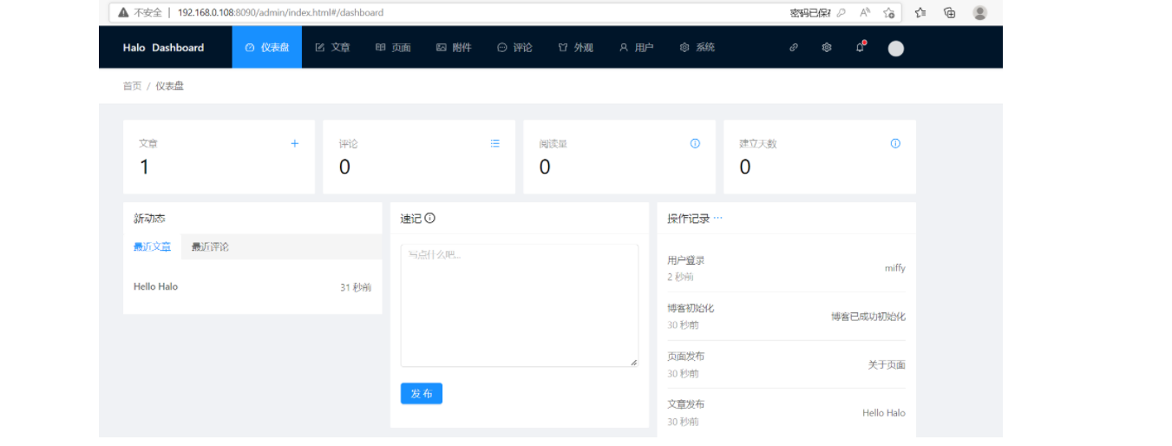Viewport: 1172px width, 446px height.
Task: Open the user avatar menu in the header
Action: [896, 49]
